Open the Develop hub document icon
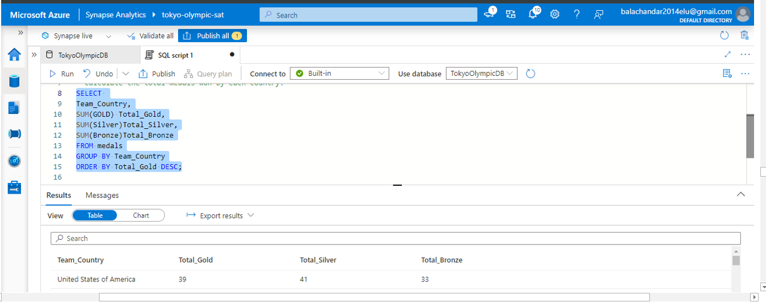The width and height of the screenshot is (766, 302). 14,107
